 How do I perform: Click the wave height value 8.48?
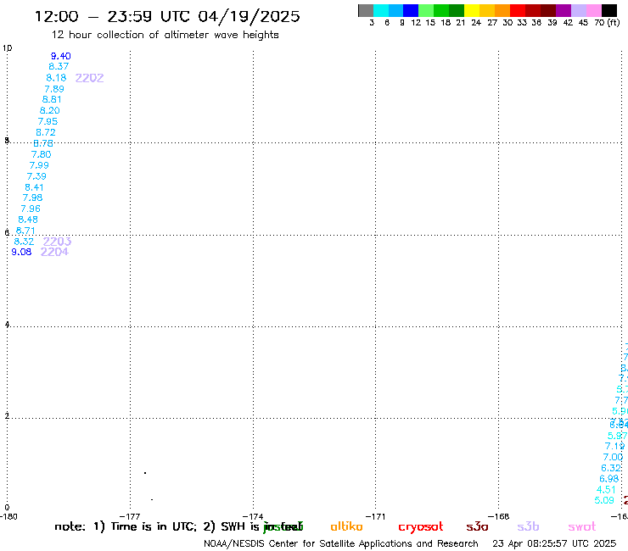[28, 220]
